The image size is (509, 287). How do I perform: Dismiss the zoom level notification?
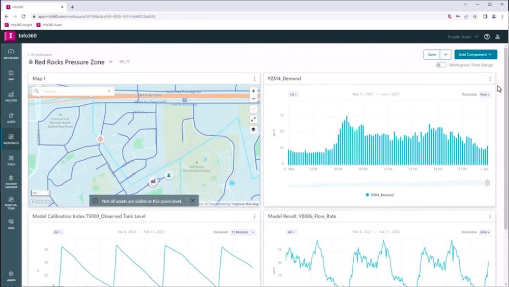click(193, 201)
